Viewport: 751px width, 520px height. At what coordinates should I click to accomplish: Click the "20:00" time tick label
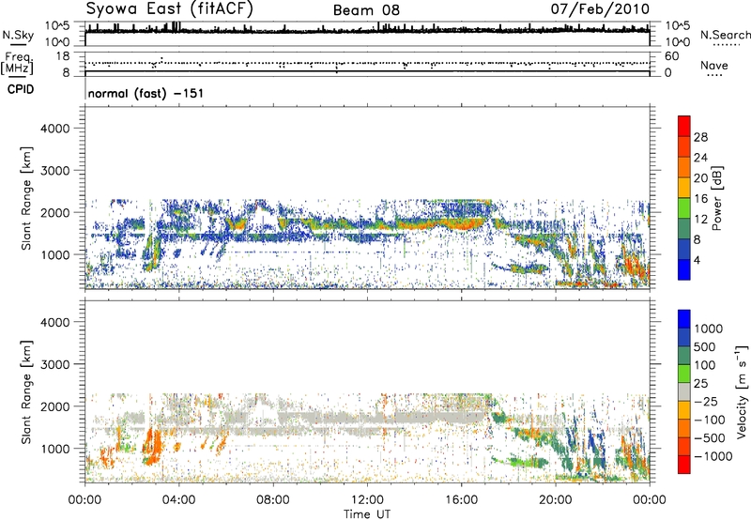[555, 500]
